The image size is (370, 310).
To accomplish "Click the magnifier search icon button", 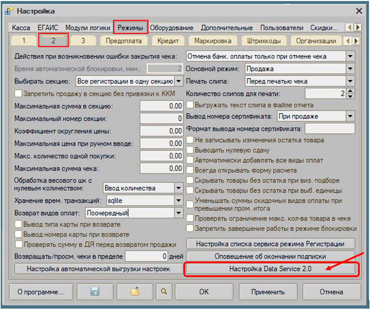I will (x=164, y=292).
